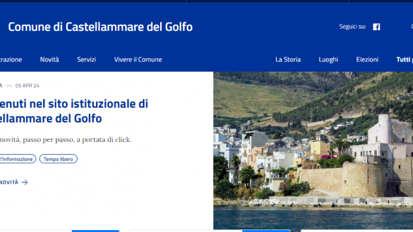The height and width of the screenshot is (232, 413).
Task: Open the partially visible Tutti link
Action: 405,60
